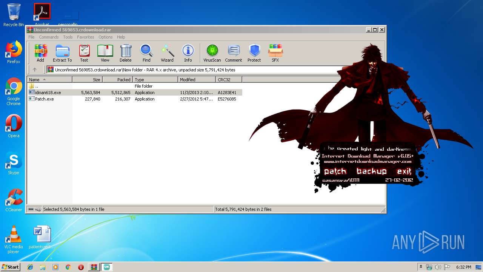Open Acrobat desktop shortcut
The image size is (483, 272).
[x=42, y=14]
